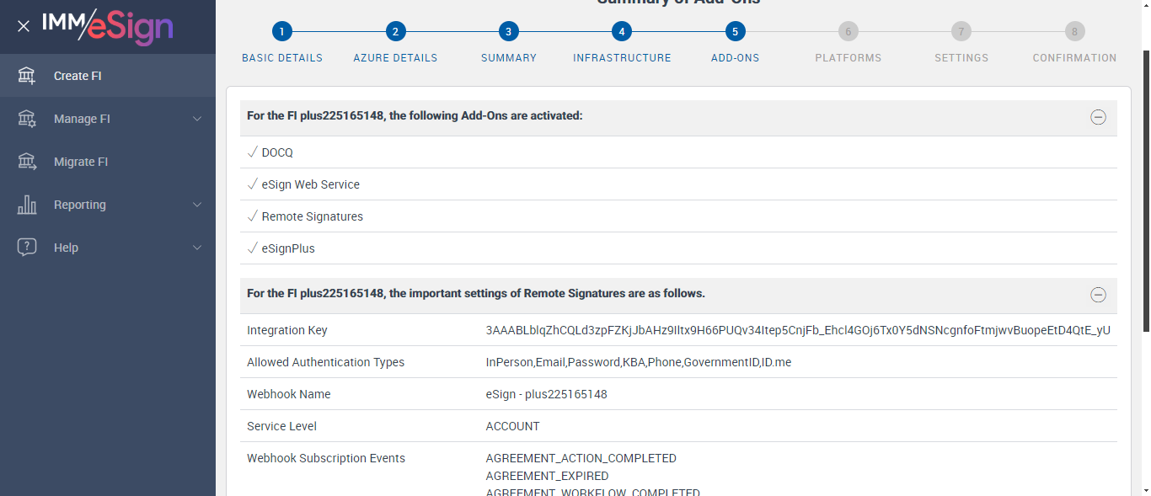This screenshot has height=496, width=1151.
Task: Go to step 2 circle
Action: [x=395, y=32]
